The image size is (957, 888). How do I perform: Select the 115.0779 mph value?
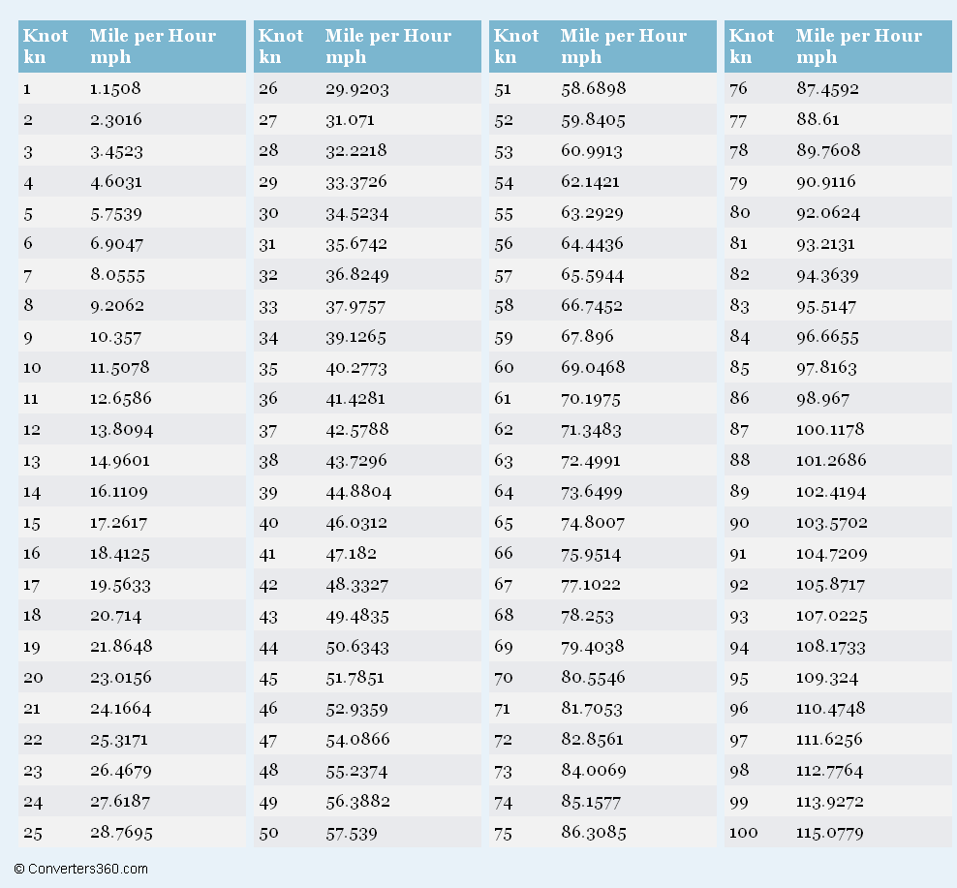(x=830, y=833)
